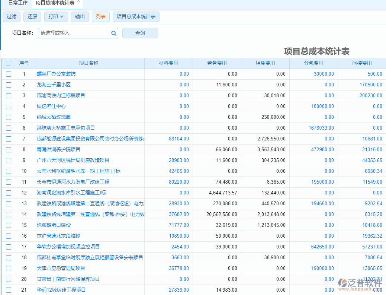Click the 过滤 toolbar button
This screenshot has width=386, height=295.
(x=12, y=17)
